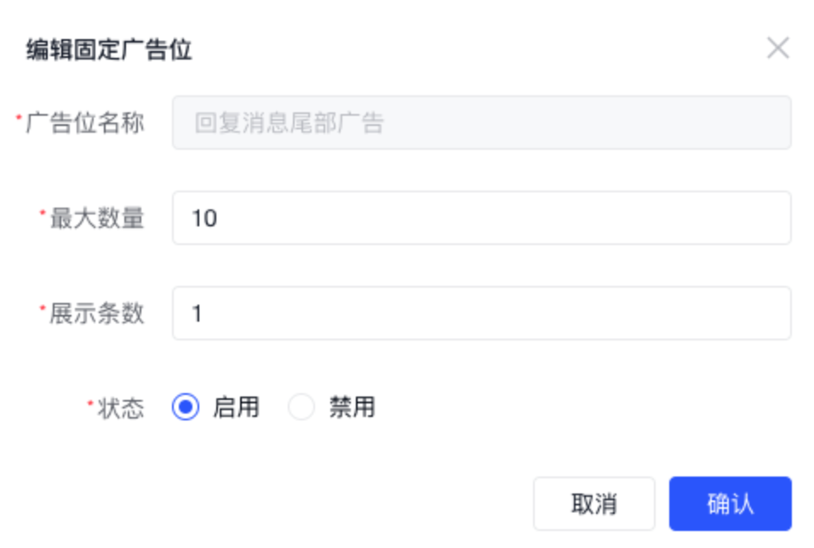Viewport: 814px width, 548px height.
Task: Choose the 禁用 option text label
Action: tap(352, 408)
